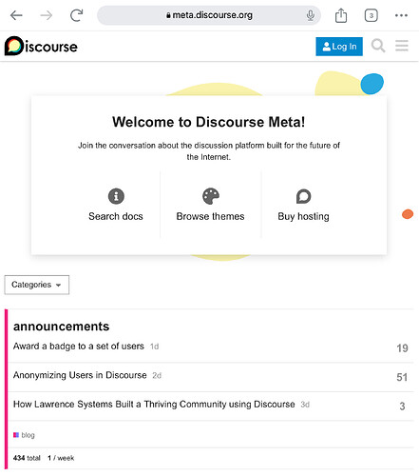The height and width of the screenshot is (476, 419).
Task: Click the 2d age label
Action: point(157,375)
